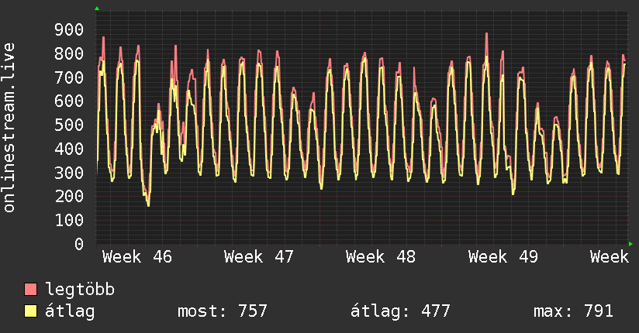Click the 100 y-axis label
Image resolution: width=639 pixels, height=333 pixels.
[69, 220]
